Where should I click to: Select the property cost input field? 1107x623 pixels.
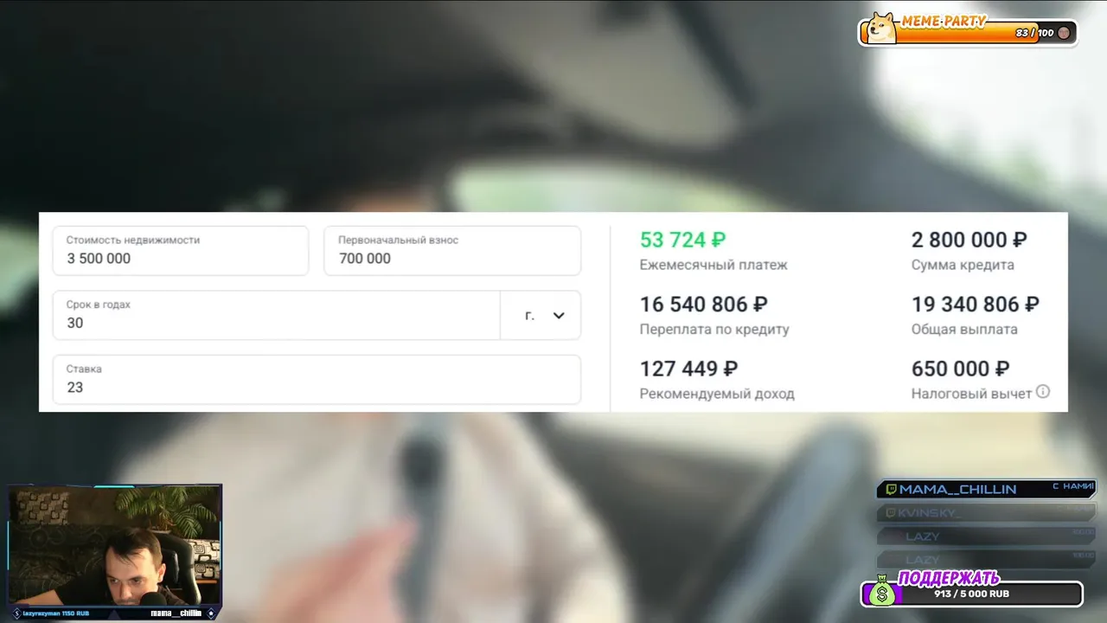(181, 251)
